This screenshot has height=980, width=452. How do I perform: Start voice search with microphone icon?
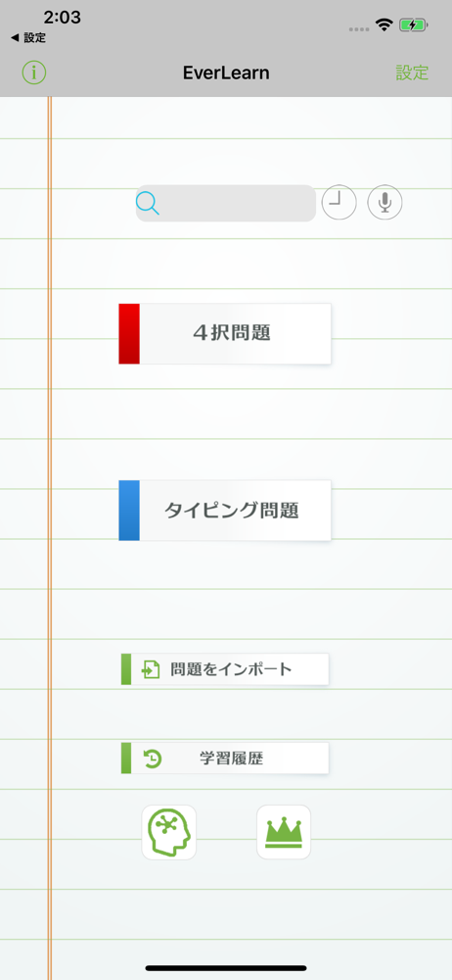(x=385, y=203)
